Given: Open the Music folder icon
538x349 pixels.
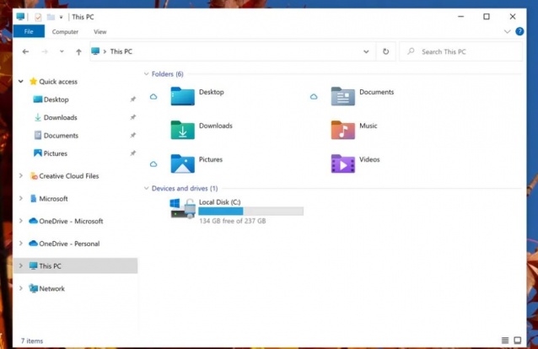Looking at the screenshot, I should click(x=342, y=130).
